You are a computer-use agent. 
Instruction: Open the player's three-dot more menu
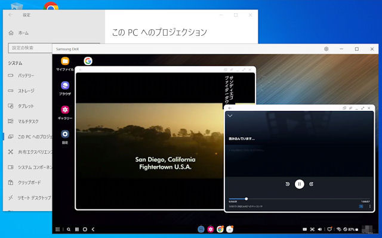tap(370, 206)
